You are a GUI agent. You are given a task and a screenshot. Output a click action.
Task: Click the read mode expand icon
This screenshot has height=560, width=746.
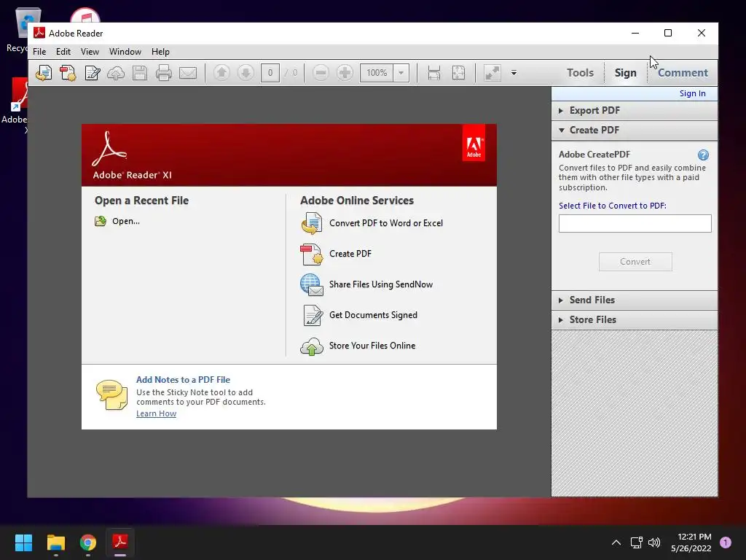point(492,73)
